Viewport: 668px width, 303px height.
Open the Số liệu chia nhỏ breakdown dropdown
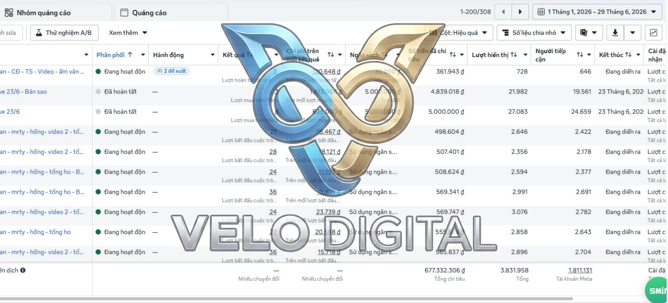pos(534,33)
